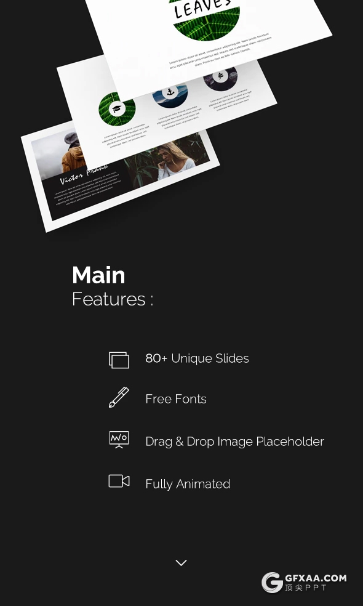Click the GFXAA G logo icon
363x606 pixels.
[x=272, y=583]
